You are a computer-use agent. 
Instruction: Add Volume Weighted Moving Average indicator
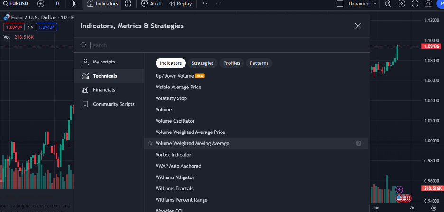[x=256, y=143]
